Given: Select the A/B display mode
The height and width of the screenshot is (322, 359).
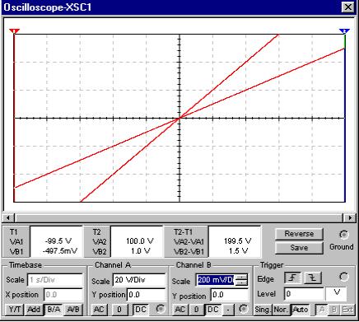Looking at the screenshot, I should click(x=73, y=310).
